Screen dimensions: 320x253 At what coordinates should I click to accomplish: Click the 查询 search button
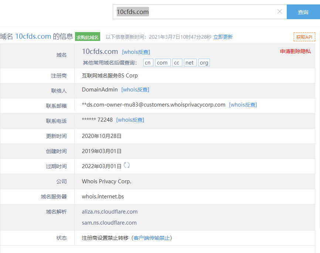[x=303, y=12]
